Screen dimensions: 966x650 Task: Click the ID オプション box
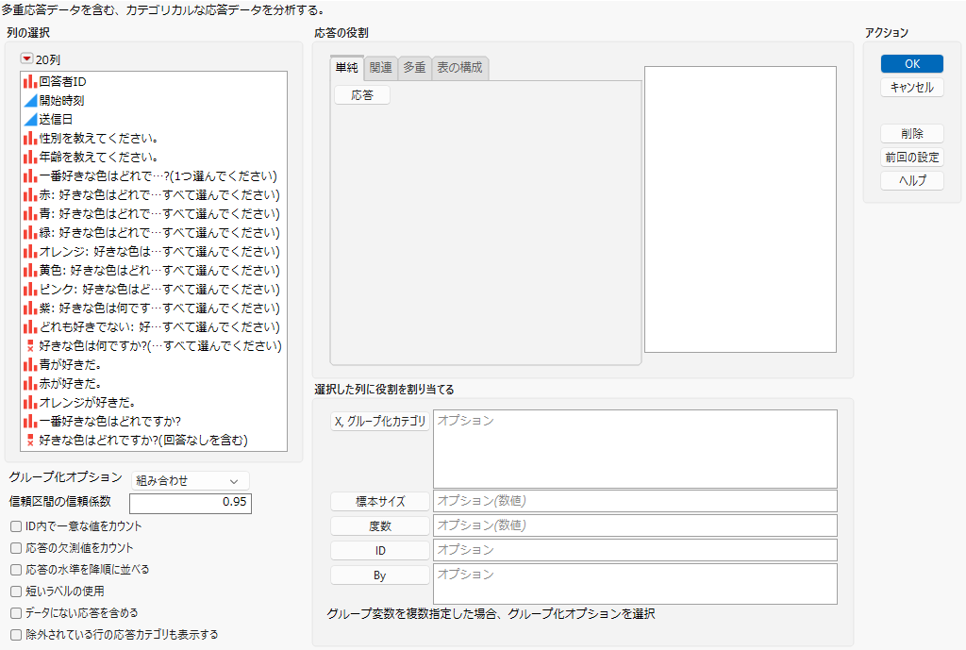click(x=635, y=550)
